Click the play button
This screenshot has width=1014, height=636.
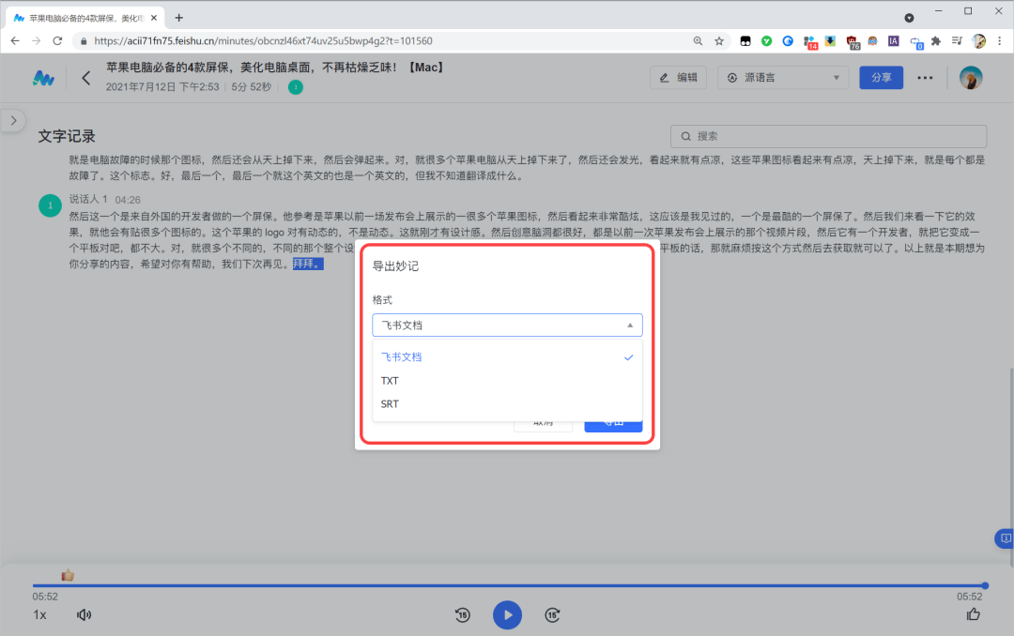tap(507, 614)
